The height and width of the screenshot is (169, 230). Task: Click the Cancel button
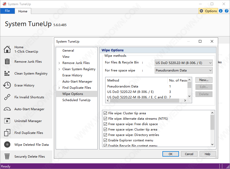tap(189, 154)
